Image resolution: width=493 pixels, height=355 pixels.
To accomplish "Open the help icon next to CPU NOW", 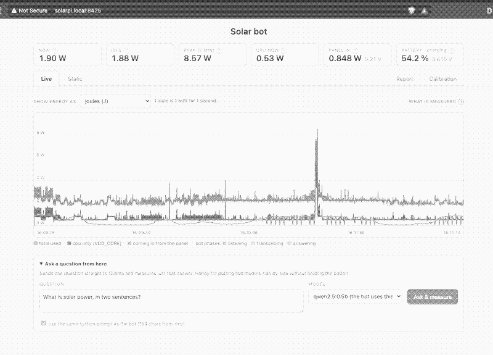I will (283, 51).
